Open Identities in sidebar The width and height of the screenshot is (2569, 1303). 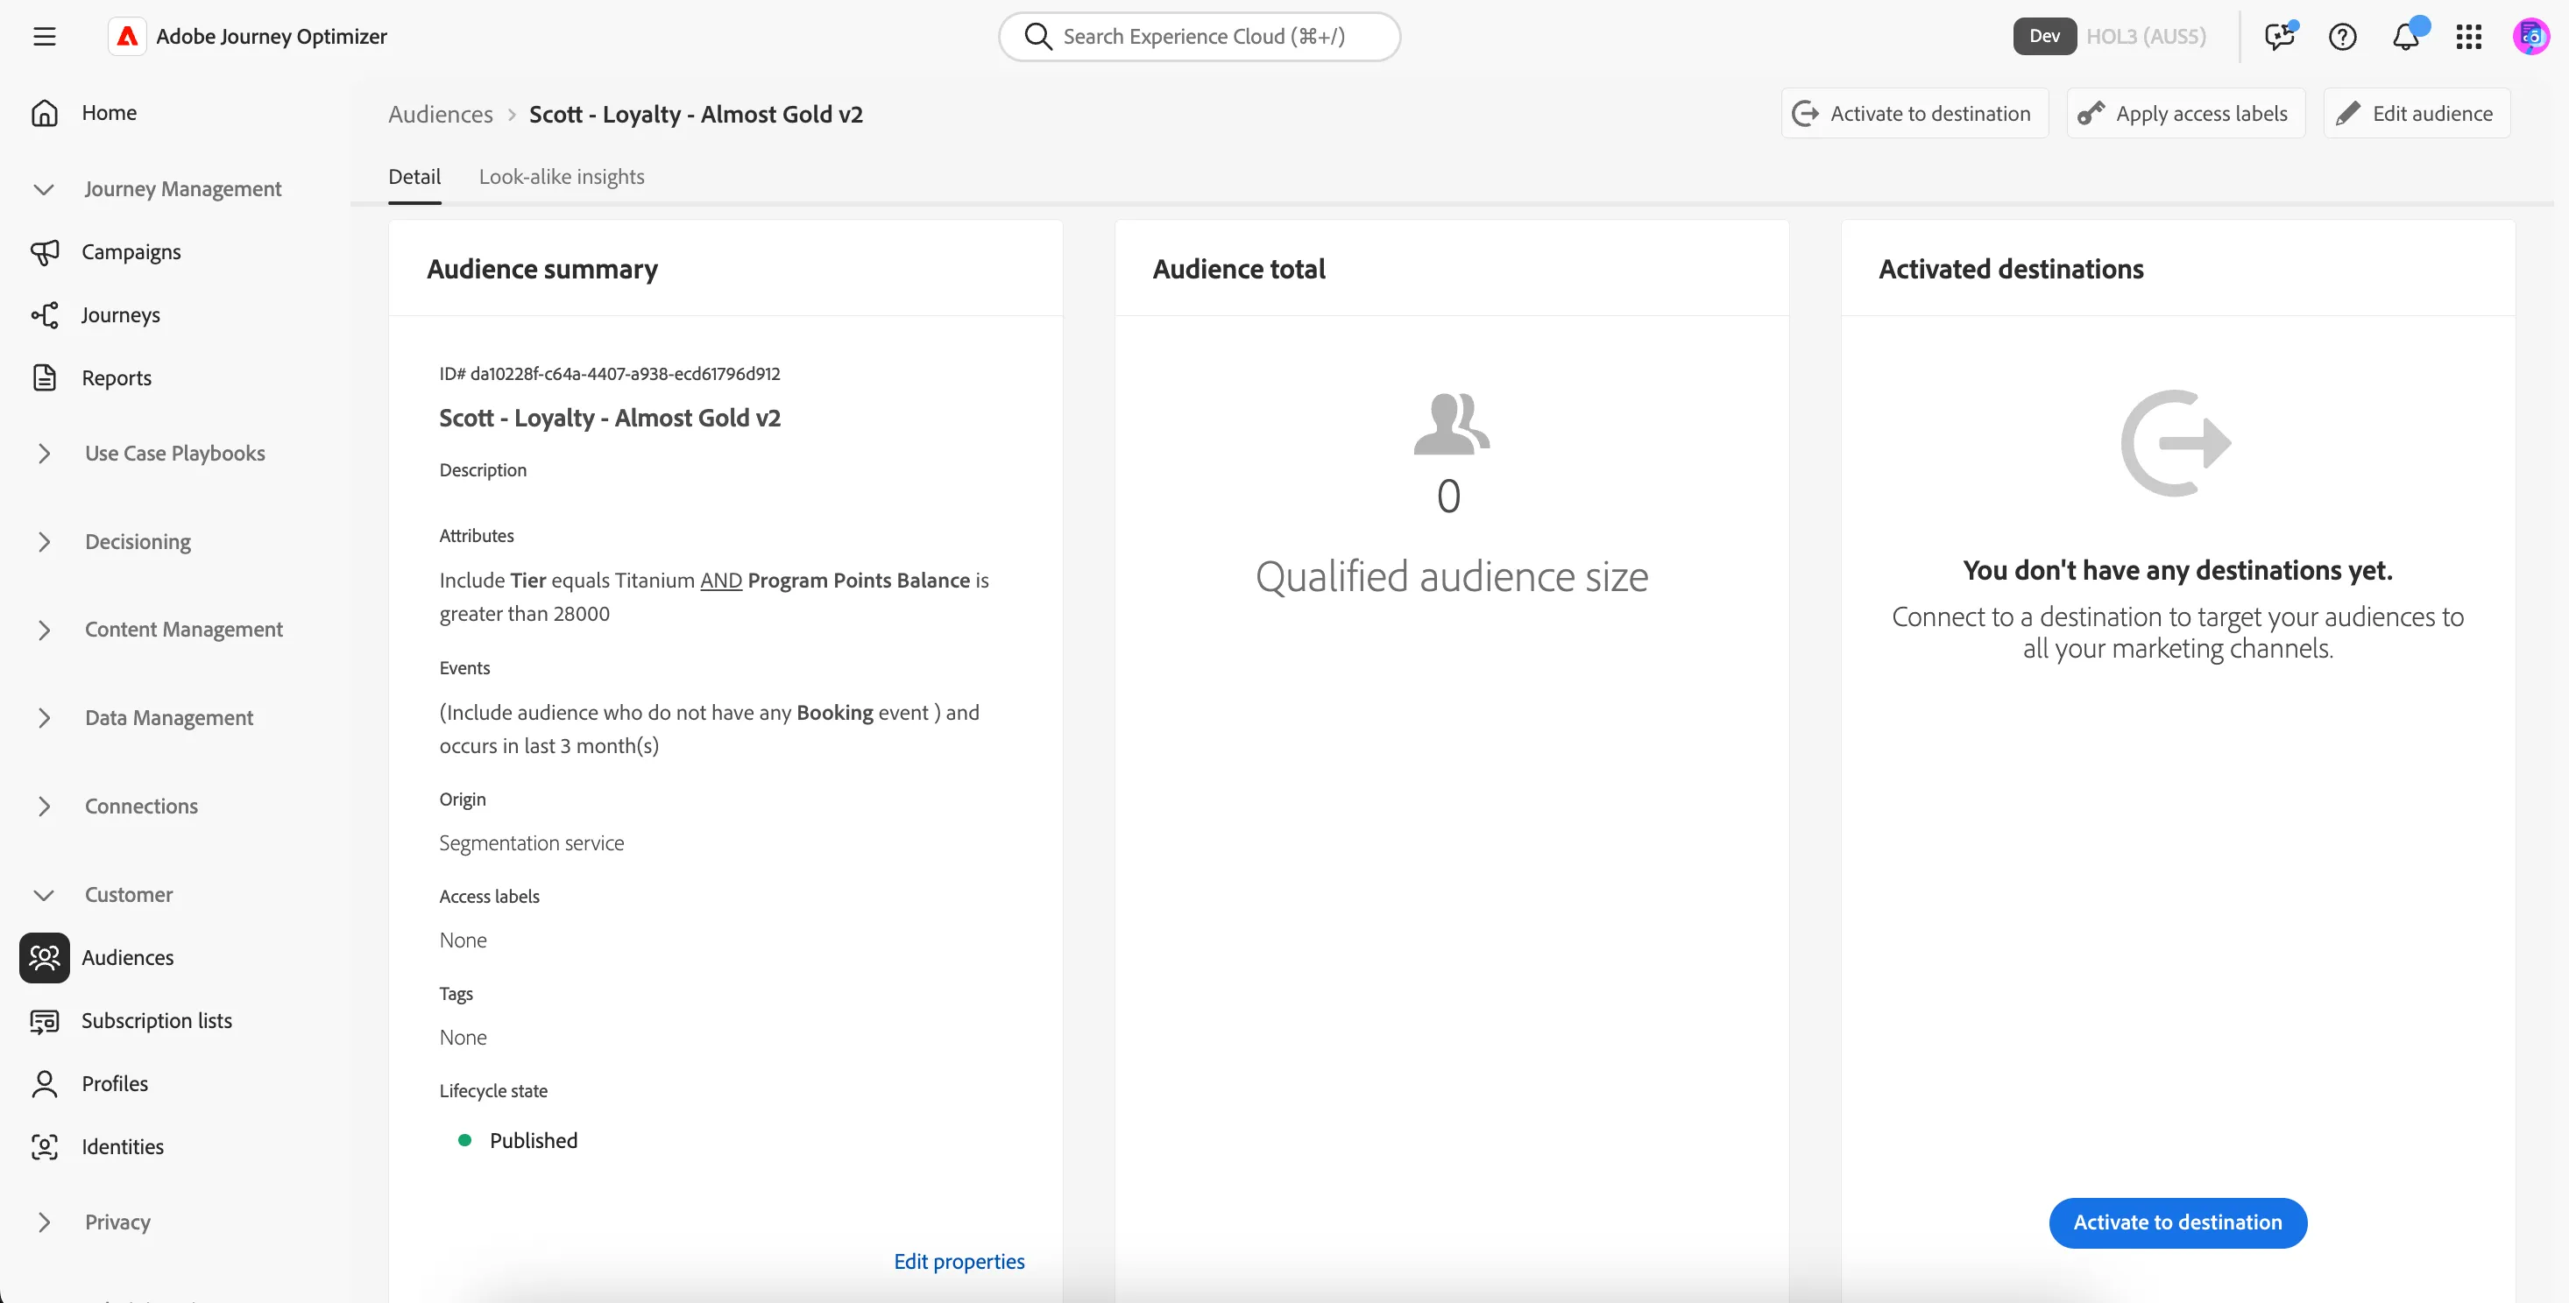coord(122,1146)
